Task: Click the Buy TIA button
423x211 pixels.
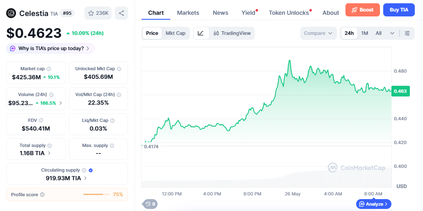Action: 399,10
